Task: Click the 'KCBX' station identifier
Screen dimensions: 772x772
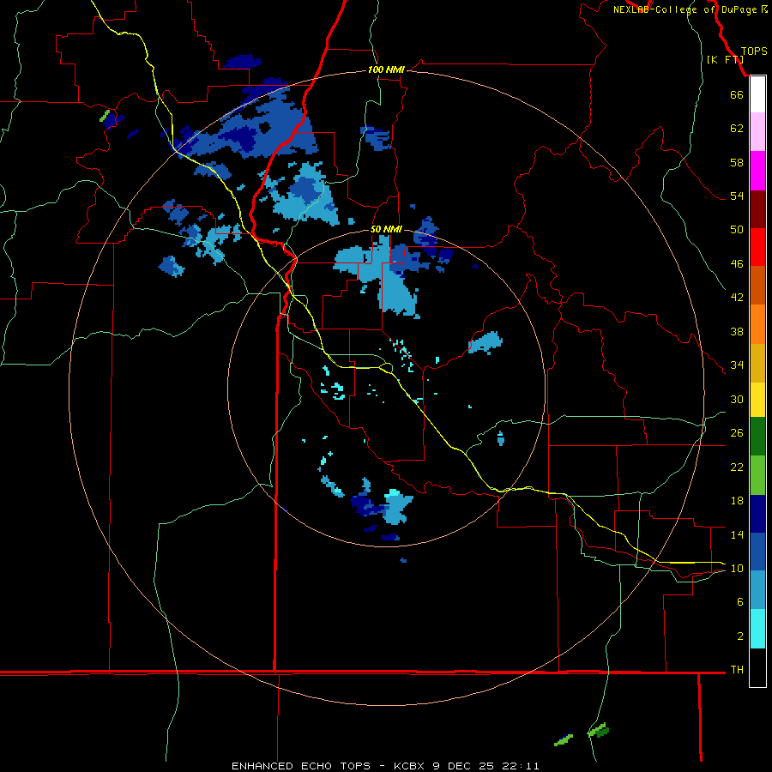Action: (x=408, y=766)
